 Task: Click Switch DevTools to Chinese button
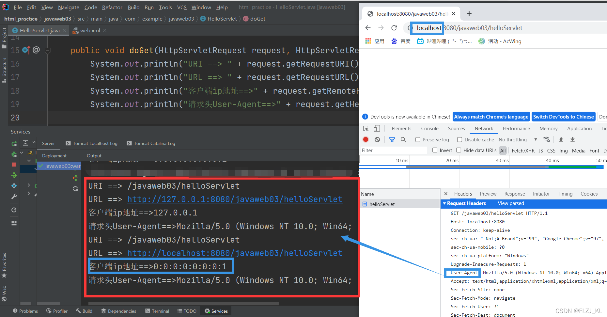[x=564, y=117]
